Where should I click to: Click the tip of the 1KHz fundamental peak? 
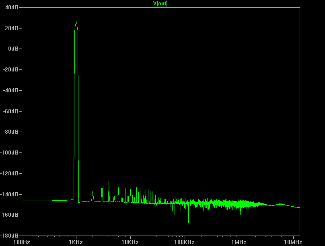click(76, 22)
